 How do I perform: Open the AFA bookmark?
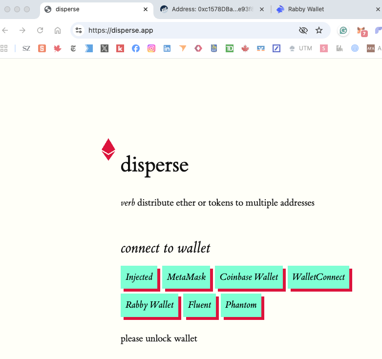[371, 48]
